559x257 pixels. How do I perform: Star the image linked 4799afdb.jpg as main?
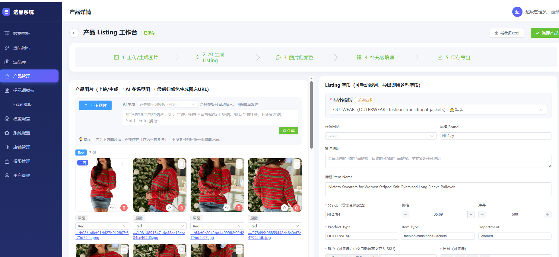pos(284,208)
